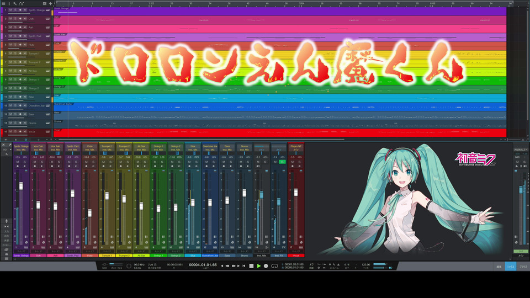
Task: Mute the Ooh track
Action: pos(10,19)
